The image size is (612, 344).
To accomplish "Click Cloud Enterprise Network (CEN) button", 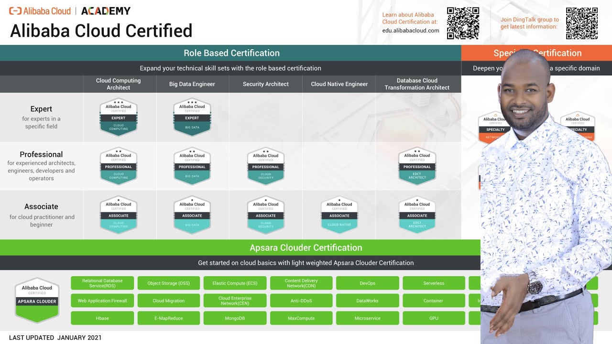I will [x=235, y=301].
